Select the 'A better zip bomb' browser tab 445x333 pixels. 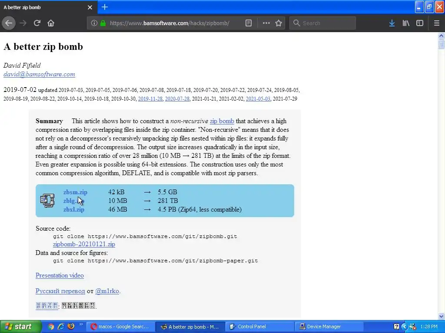coord(49,7)
